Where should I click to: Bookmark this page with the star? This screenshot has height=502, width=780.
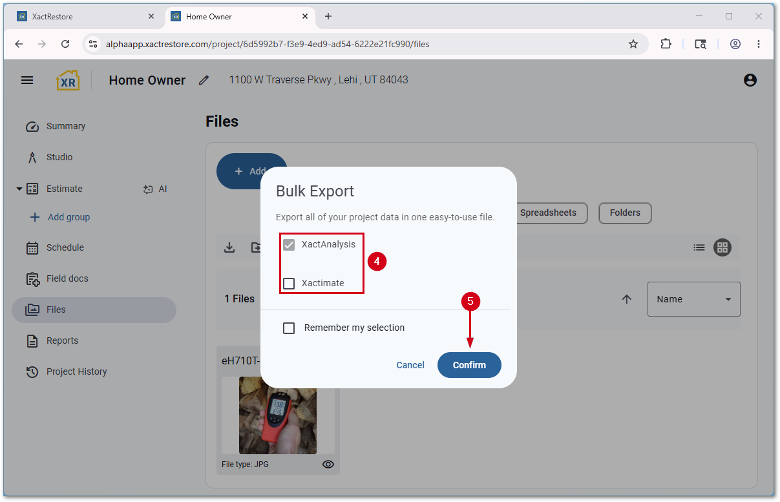click(x=633, y=44)
